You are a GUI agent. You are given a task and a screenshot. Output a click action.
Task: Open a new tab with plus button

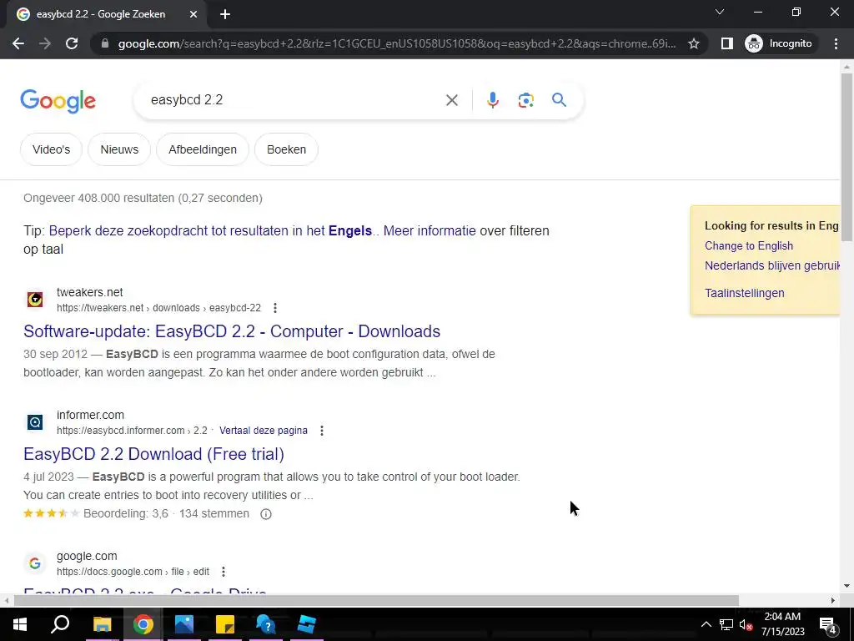pyautogui.click(x=225, y=15)
